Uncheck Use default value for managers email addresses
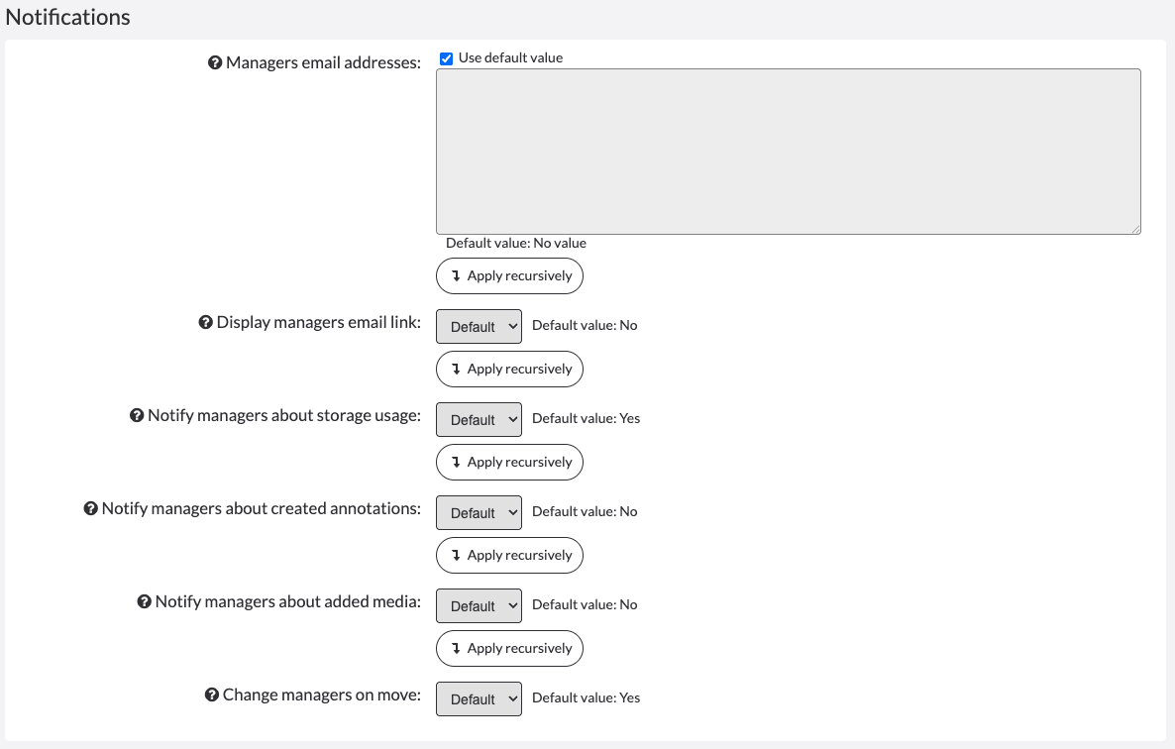This screenshot has width=1175, height=749. (x=445, y=57)
